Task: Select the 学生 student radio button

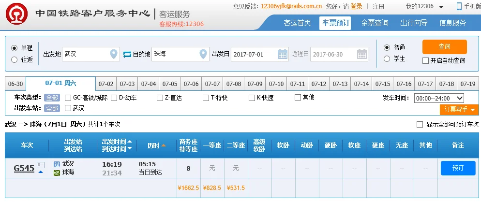Action: (387, 58)
